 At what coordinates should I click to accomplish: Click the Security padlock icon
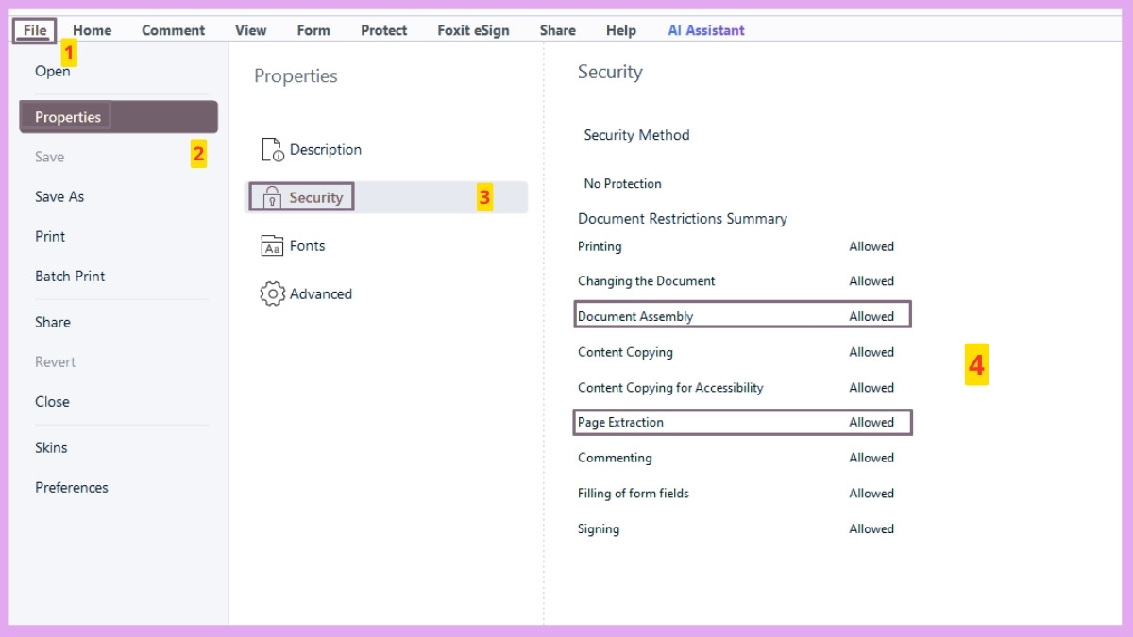[x=272, y=197]
